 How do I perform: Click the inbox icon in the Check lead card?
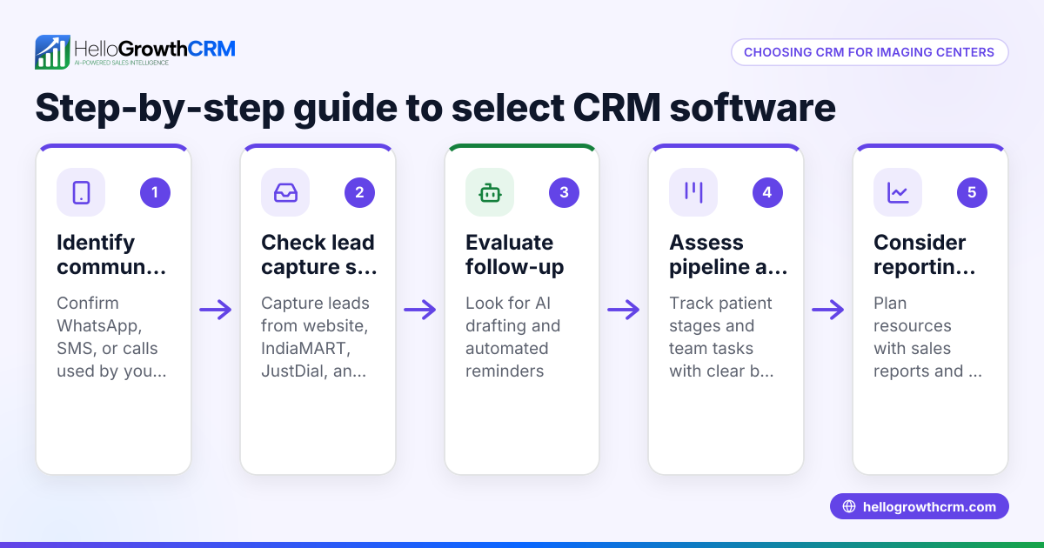pyautogui.click(x=285, y=192)
